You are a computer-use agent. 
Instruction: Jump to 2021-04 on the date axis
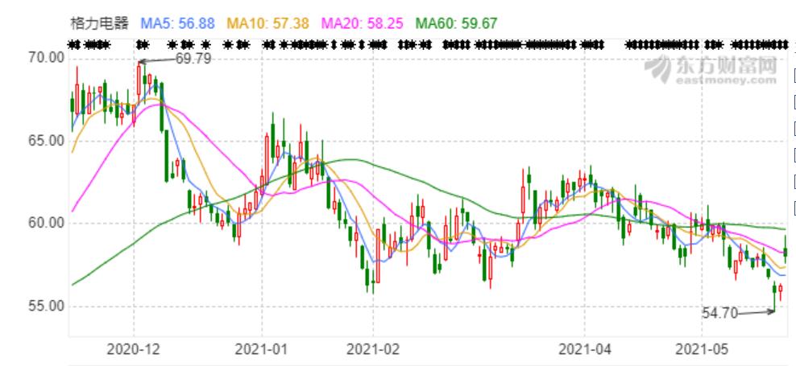coord(586,349)
